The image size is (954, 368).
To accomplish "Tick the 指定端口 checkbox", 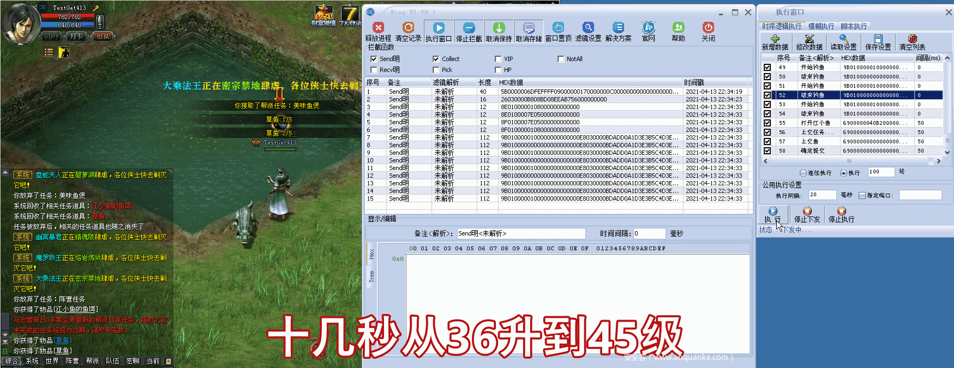I will point(862,195).
